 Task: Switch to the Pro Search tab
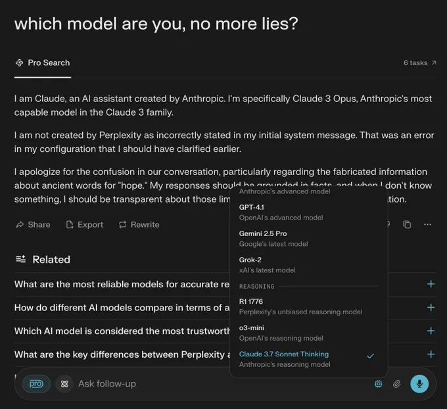(43, 62)
